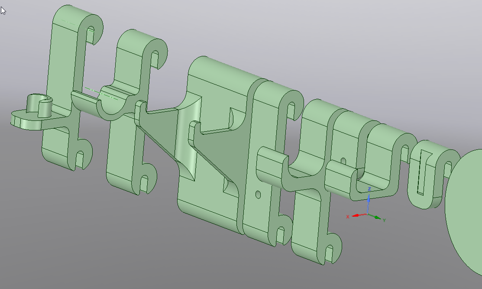Click the green Y axis label
This screenshot has height=289, width=482.
pos(384,220)
